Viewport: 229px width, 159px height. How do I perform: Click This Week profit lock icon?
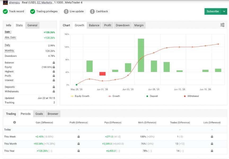(78, 136)
